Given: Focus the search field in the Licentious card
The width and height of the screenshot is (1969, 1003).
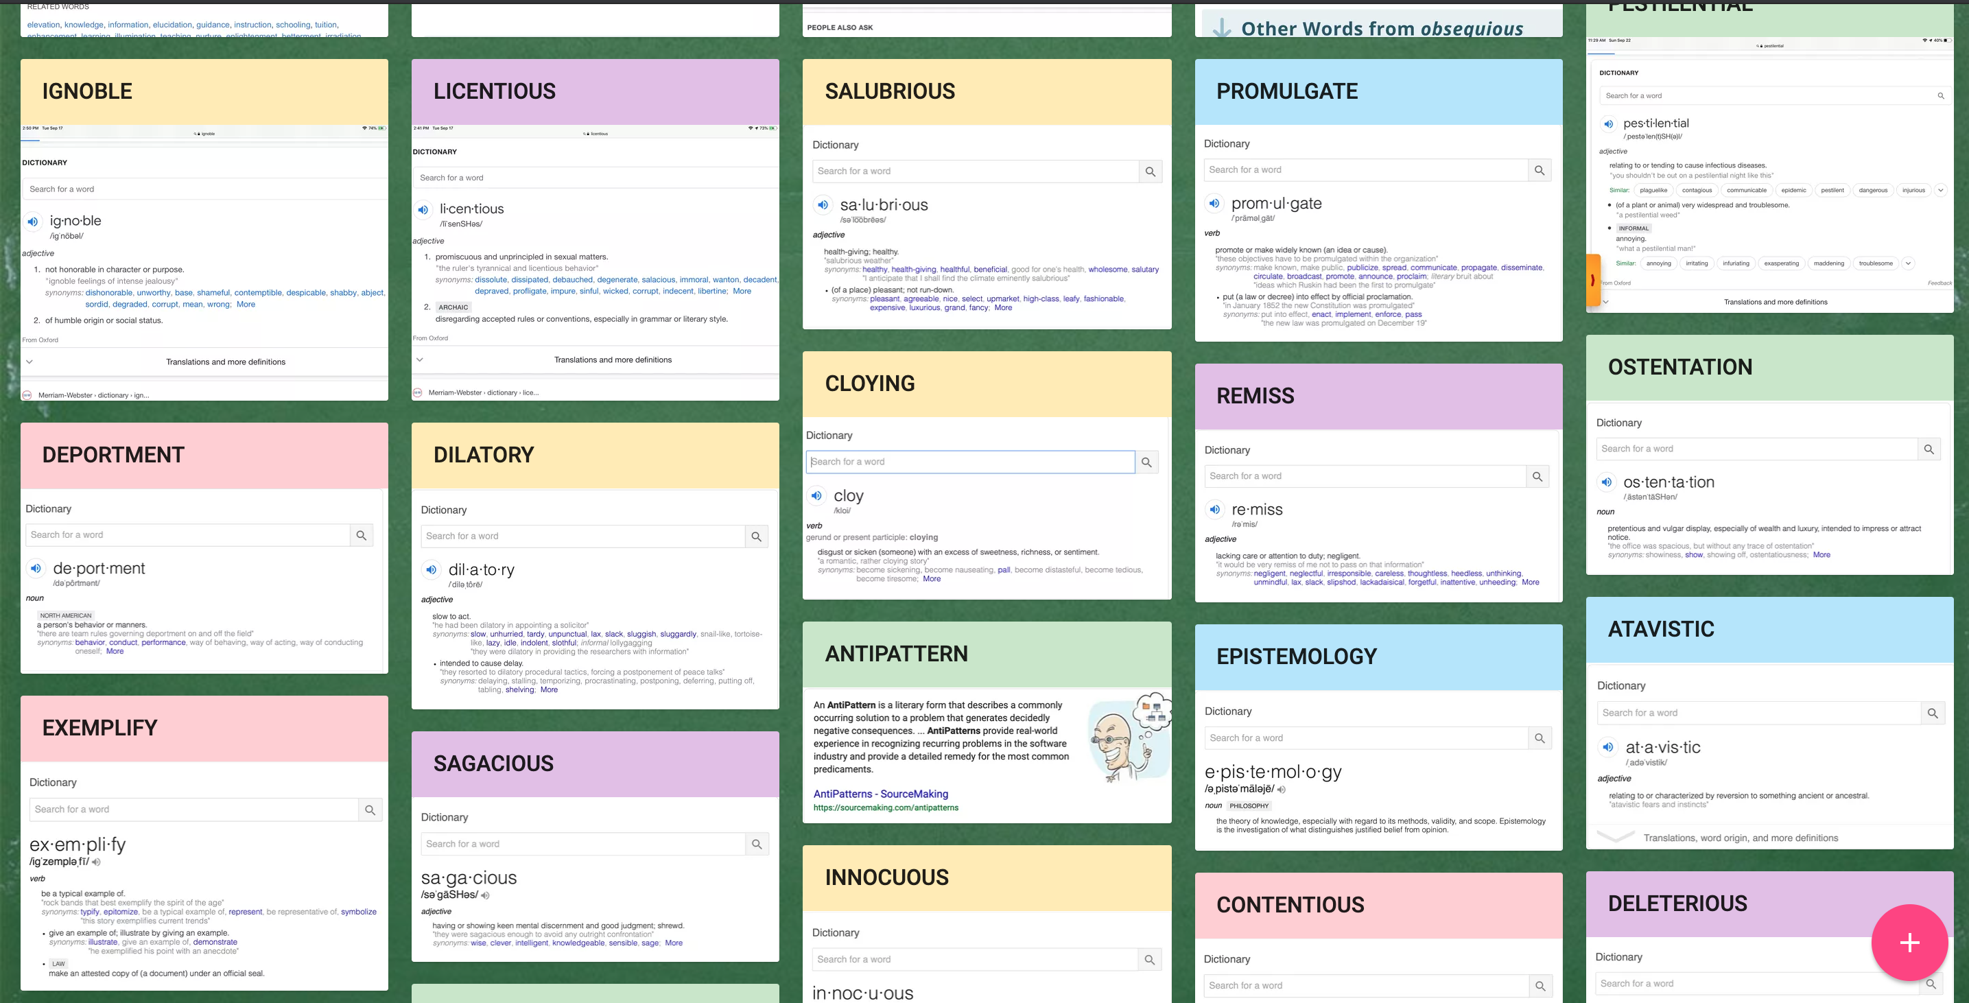Looking at the screenshot, I should [596, 178].
